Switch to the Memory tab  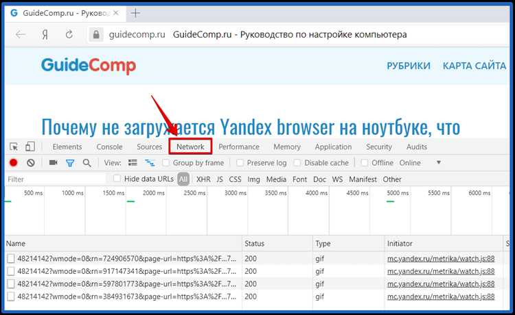click(x=287, y=147)
